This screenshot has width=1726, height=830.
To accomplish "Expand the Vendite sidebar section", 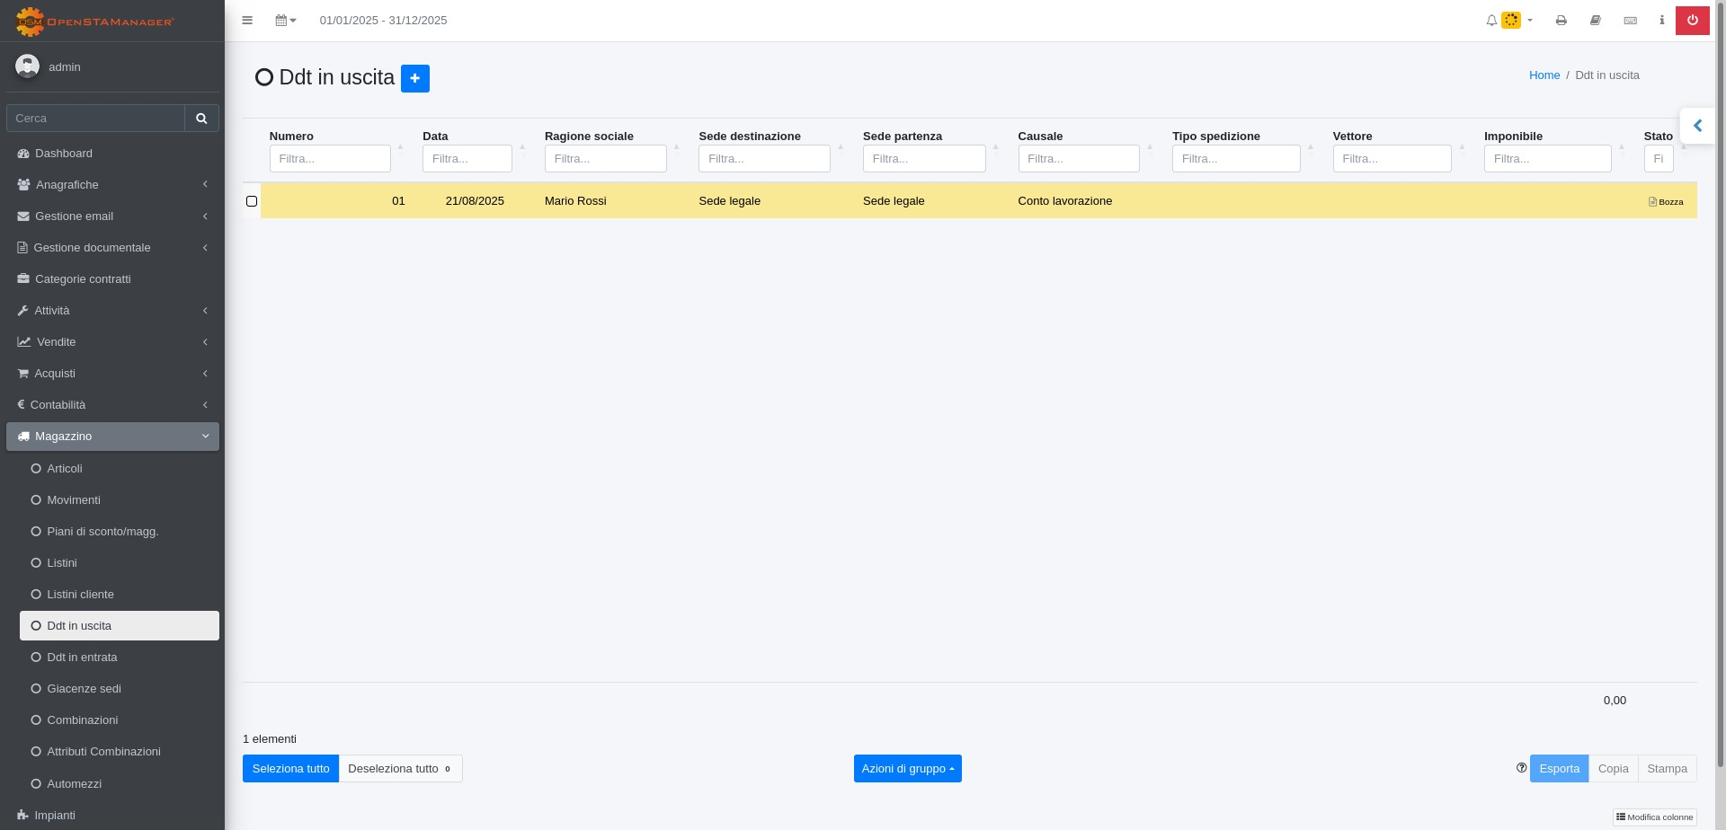I will pos(112,342).
